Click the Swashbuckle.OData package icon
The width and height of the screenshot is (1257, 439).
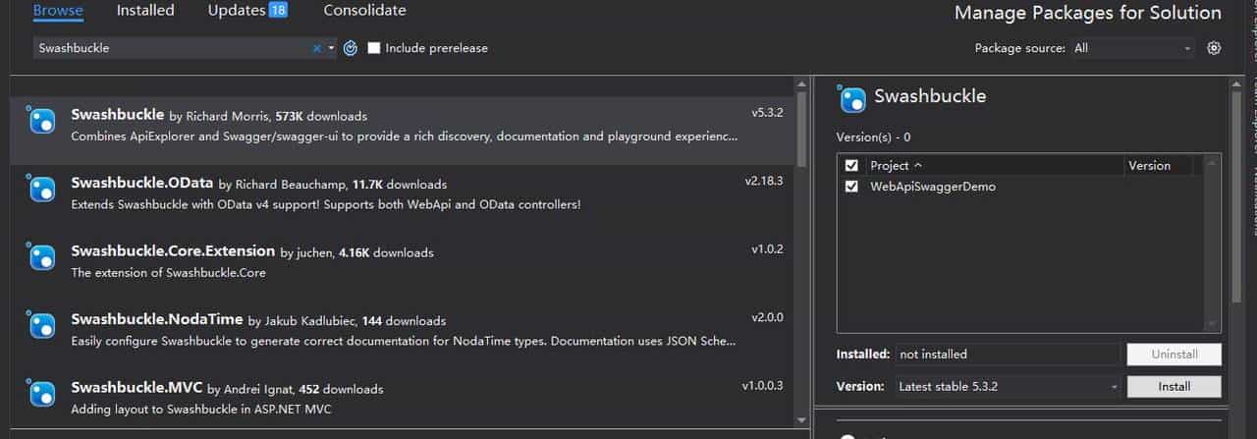(x=41, y=189)
